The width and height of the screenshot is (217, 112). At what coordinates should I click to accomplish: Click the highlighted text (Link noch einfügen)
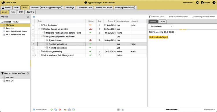158,37
